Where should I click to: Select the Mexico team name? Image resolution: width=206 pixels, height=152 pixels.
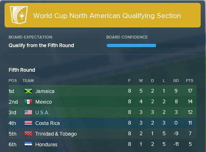pos(43,102)
